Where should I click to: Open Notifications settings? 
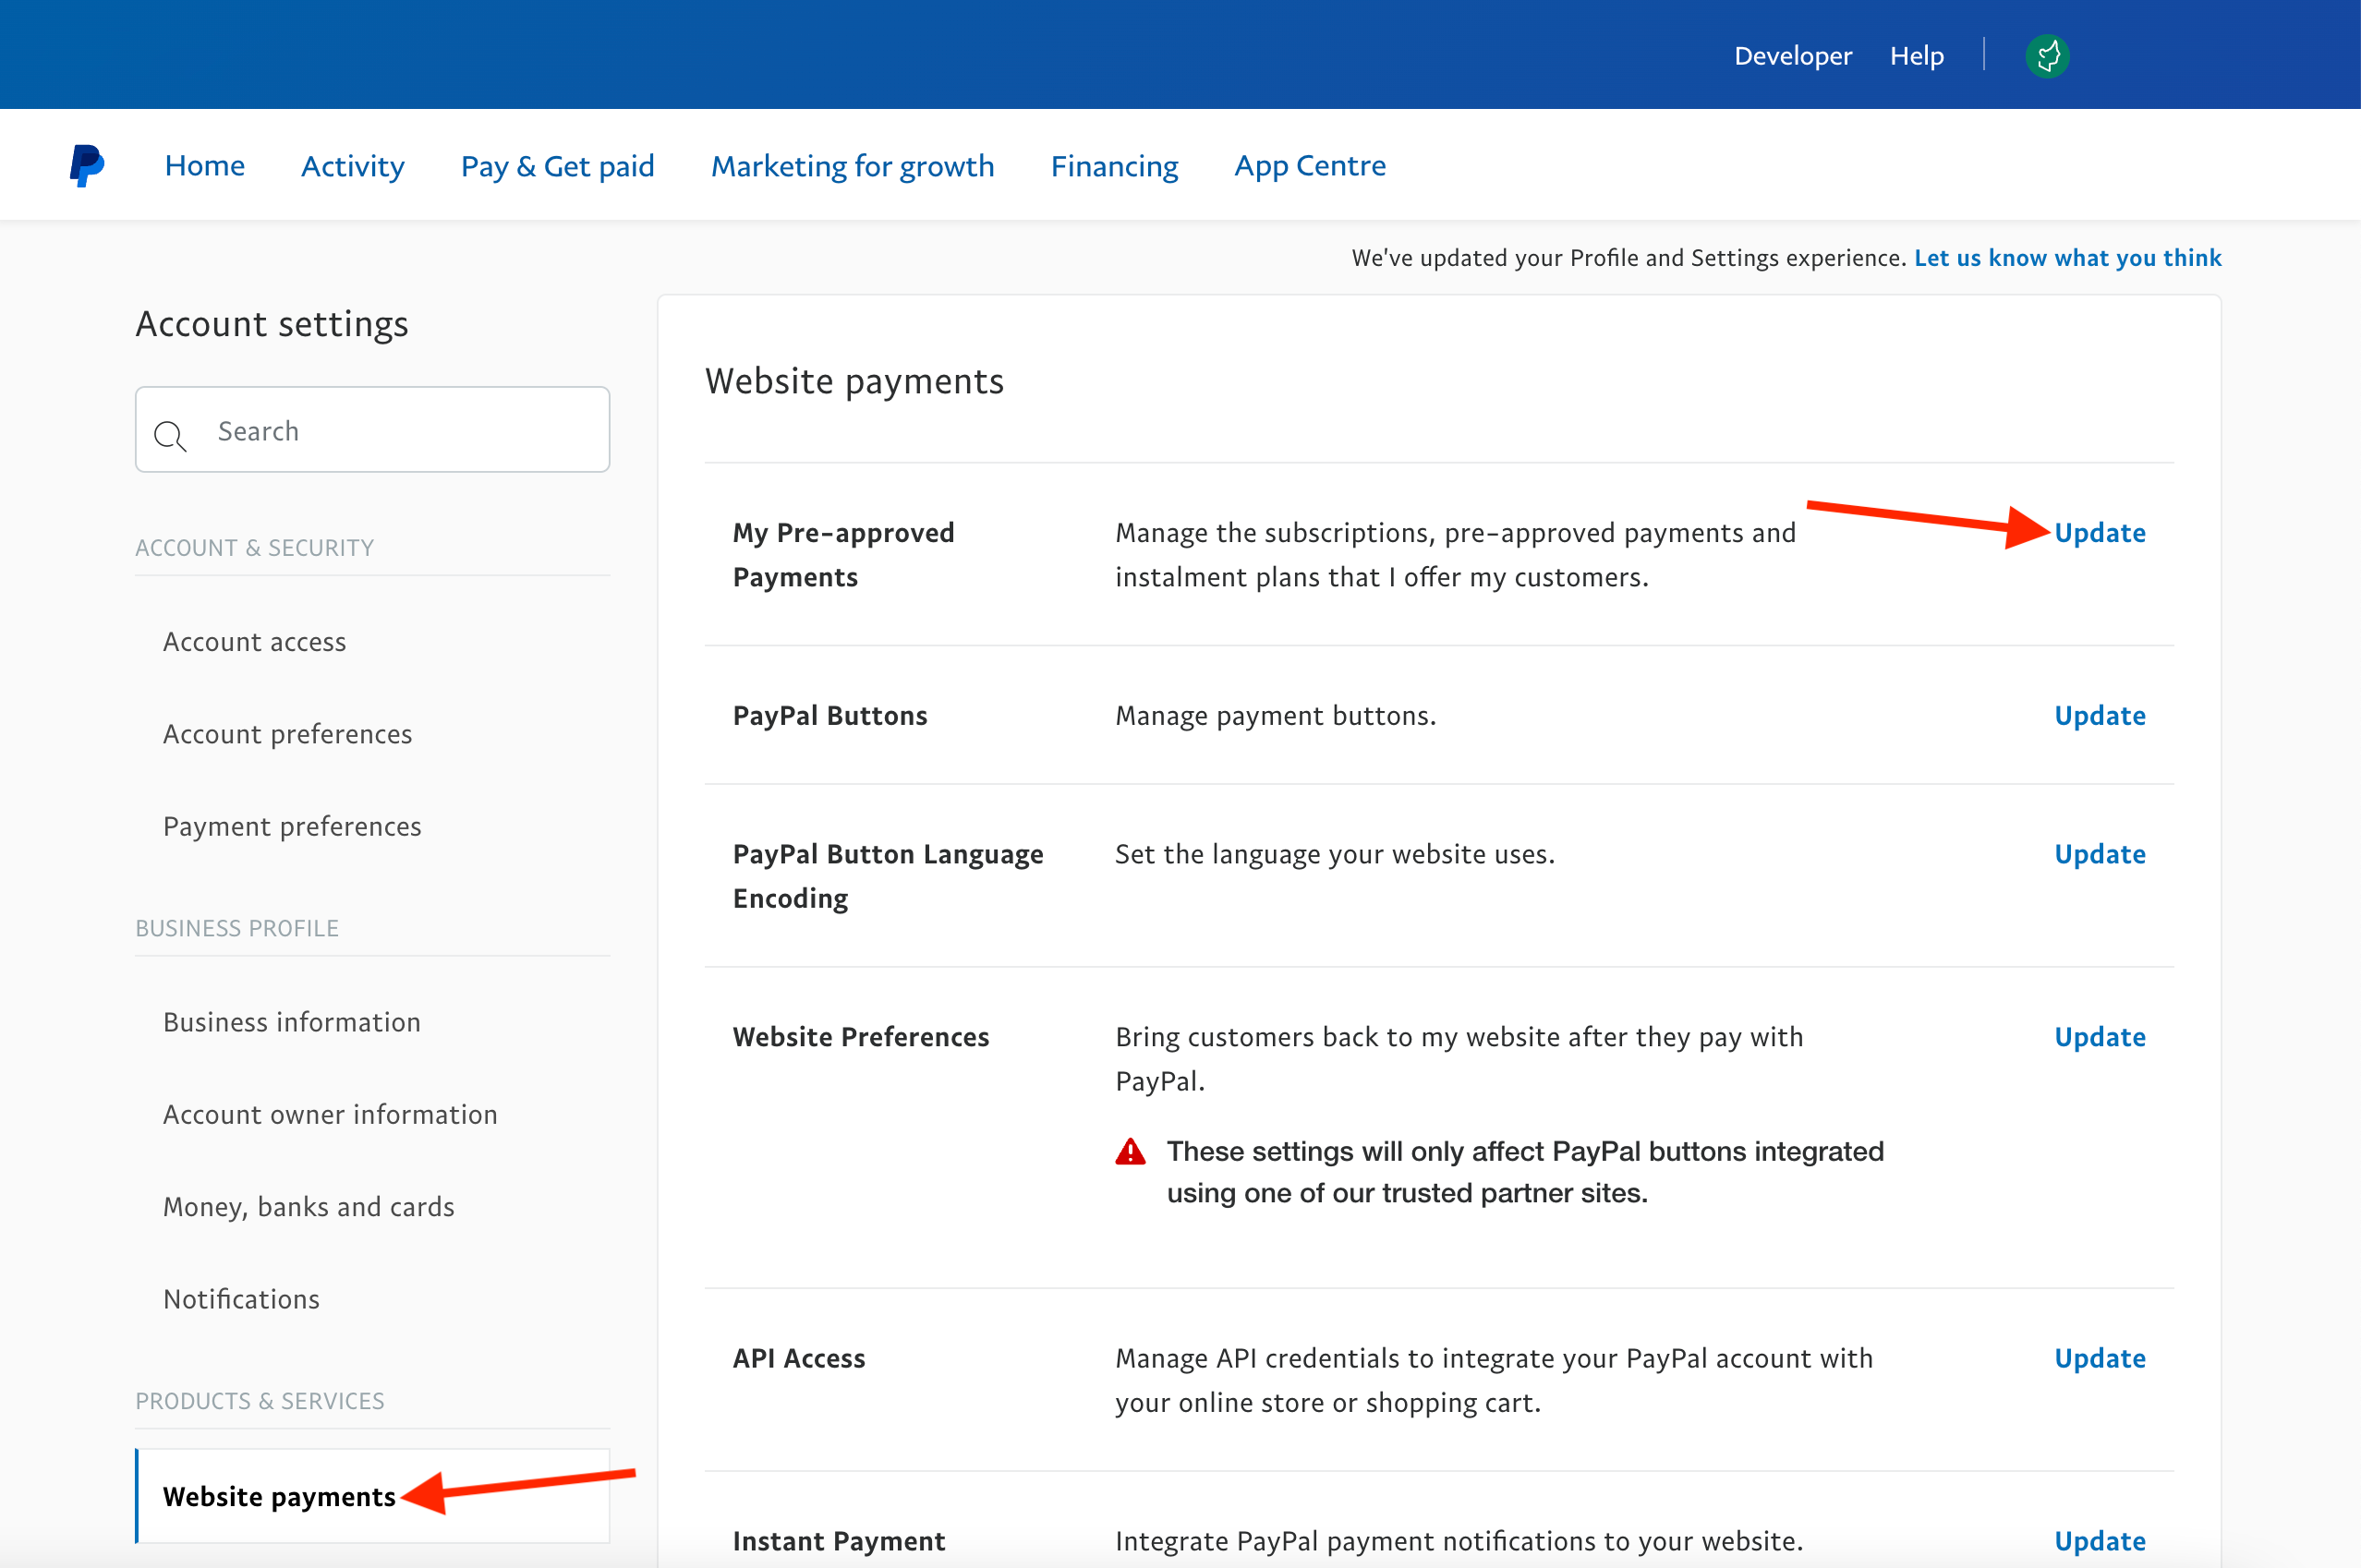coord(242,1299)
